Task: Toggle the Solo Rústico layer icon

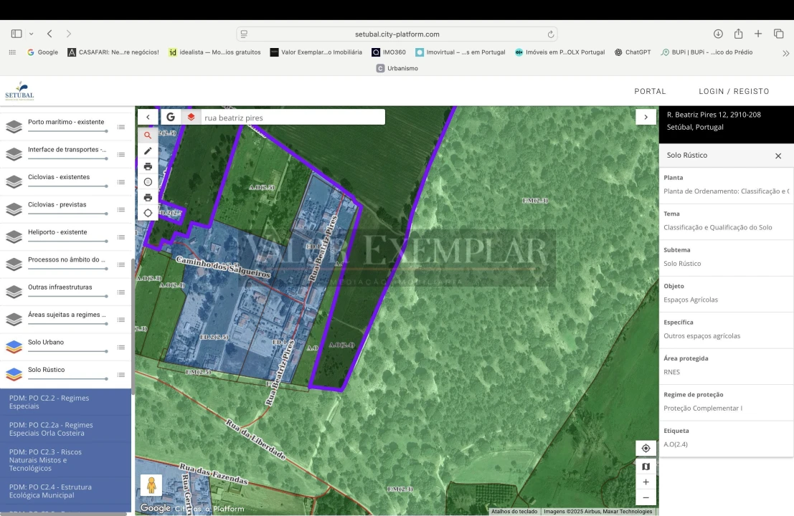Action: pyautogui.click(x=14, y=374)
